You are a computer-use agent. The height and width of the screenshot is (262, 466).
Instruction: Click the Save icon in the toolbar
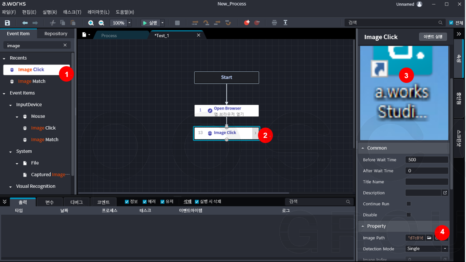pyautogui.click(x=7, y=23)
